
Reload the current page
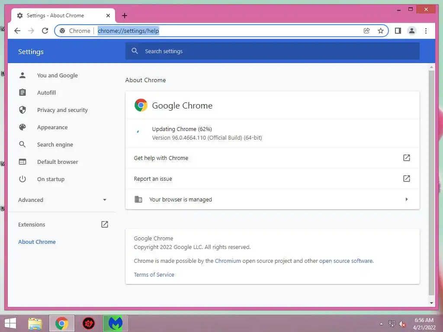45,31
